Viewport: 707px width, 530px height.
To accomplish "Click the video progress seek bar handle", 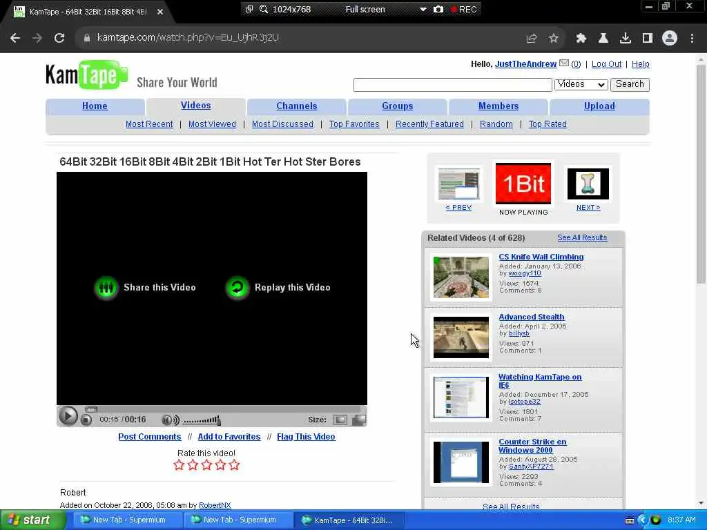I will (x=91, y=410).
